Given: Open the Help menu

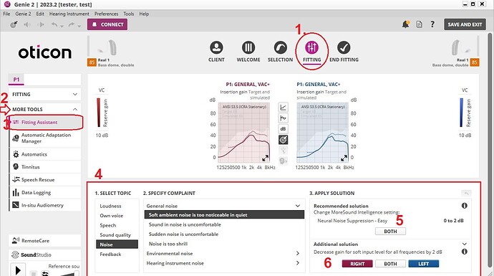Looking at the screenshot, I should [x=144, y=14].
